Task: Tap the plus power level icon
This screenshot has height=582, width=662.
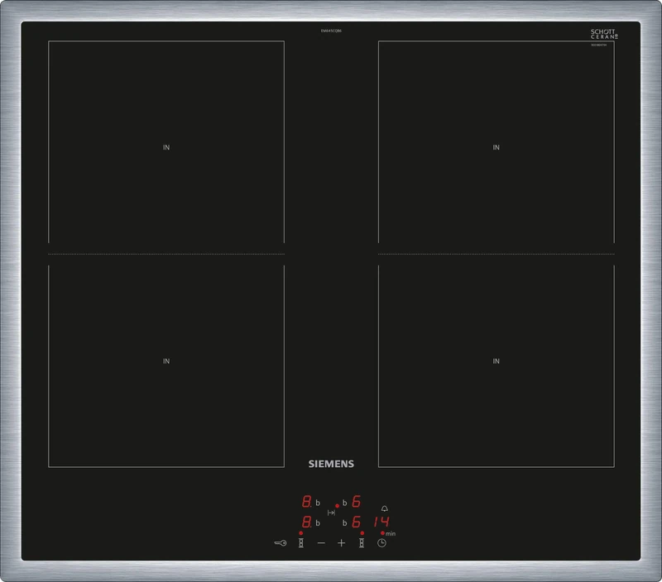Action: tap(341, 543)
